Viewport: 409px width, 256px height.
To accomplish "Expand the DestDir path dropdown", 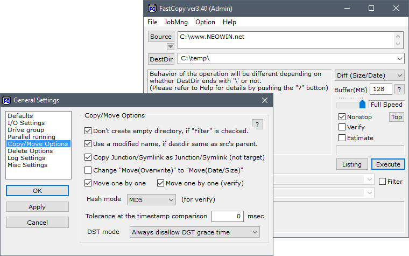I will click(x=400, y=59).
